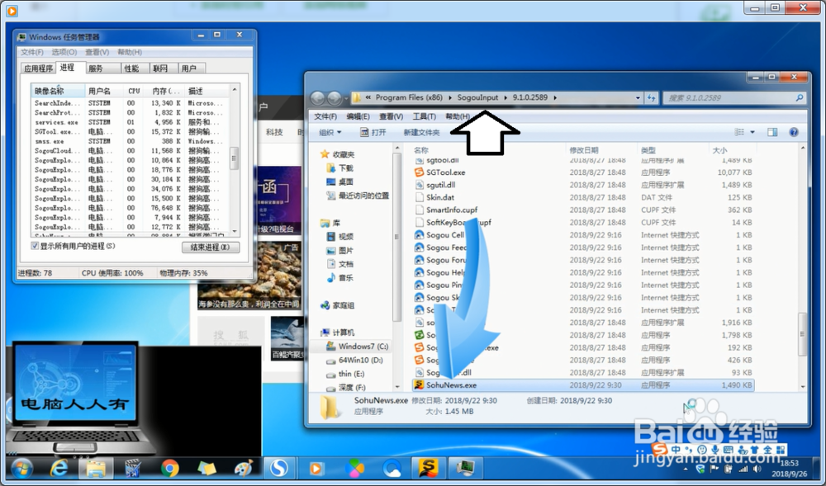
Task: Open Google Chrome from the taskbar
Action: (169, 468)
